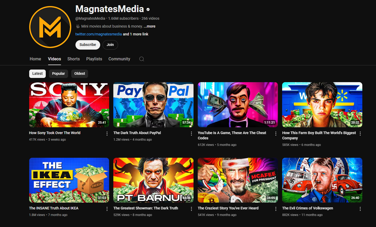
Task: Switch to the Shorts tab
Action: [x=74, y=59]
